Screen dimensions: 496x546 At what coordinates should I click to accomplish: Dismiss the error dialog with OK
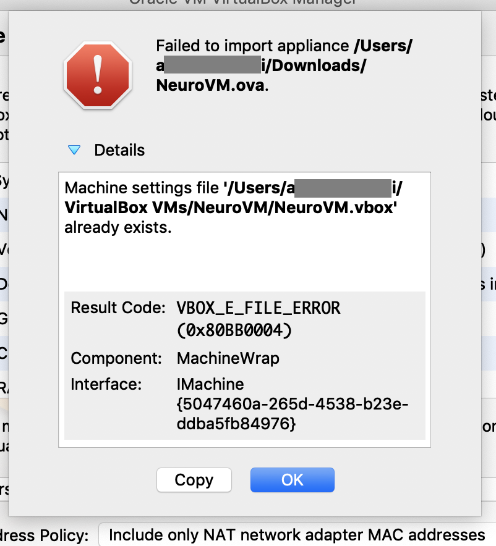pyautogui.click(x=292, y=480)
